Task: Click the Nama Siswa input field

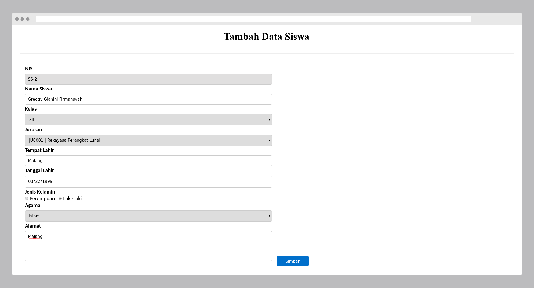Action: 148,99
